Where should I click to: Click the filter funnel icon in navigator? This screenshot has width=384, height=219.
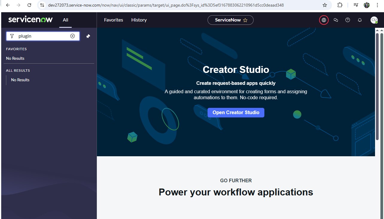click(12, 36)
